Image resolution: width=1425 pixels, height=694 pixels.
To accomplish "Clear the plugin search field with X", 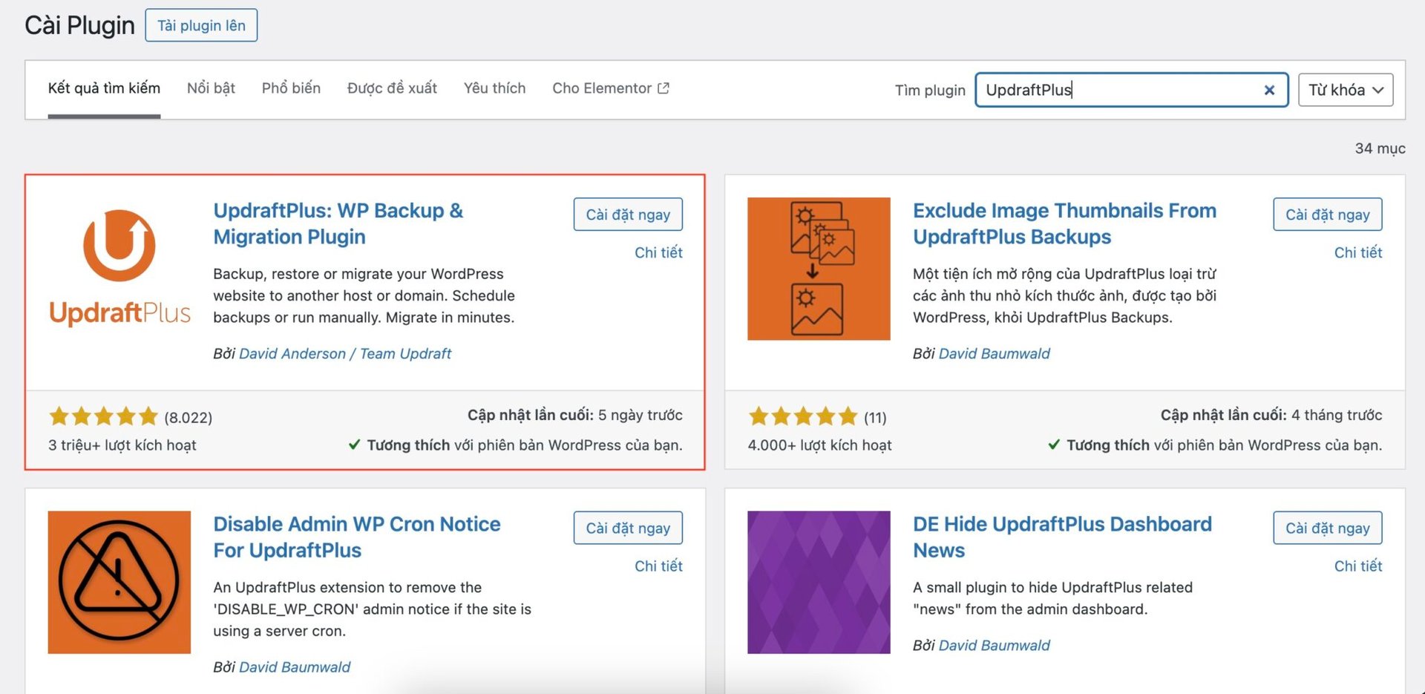I will [1269, 90].
